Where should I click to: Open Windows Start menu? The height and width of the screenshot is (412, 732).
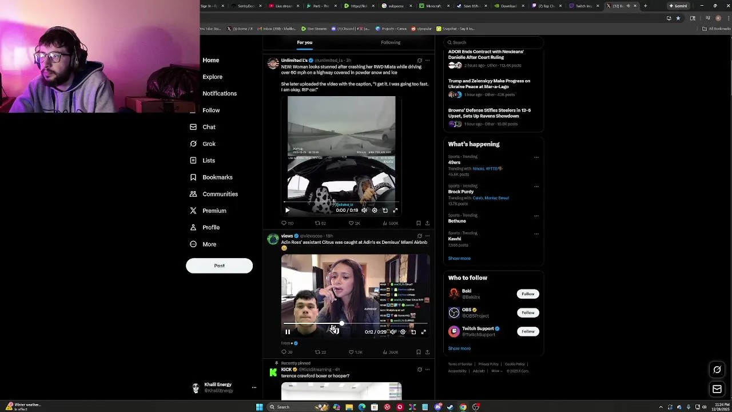click(x=259, y=407)
